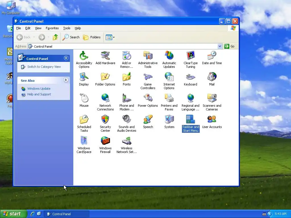This screenshot has width=291, height=218.
Task: Select Game Controllers icon
Action: point(148,81)
